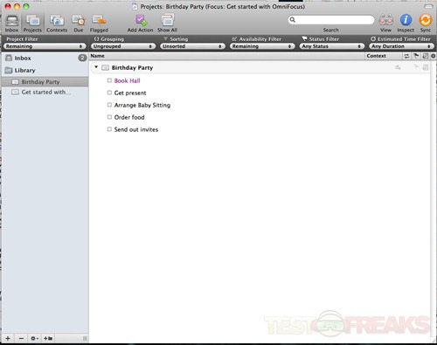The width and height of the screenshot is (437, 345).
Task: Select the Book Hall action text
Action: (x=128, y=80)
